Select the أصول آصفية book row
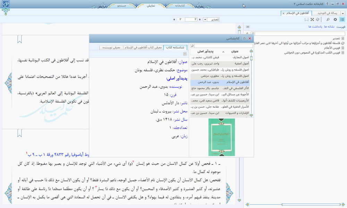 coord(220,64)
